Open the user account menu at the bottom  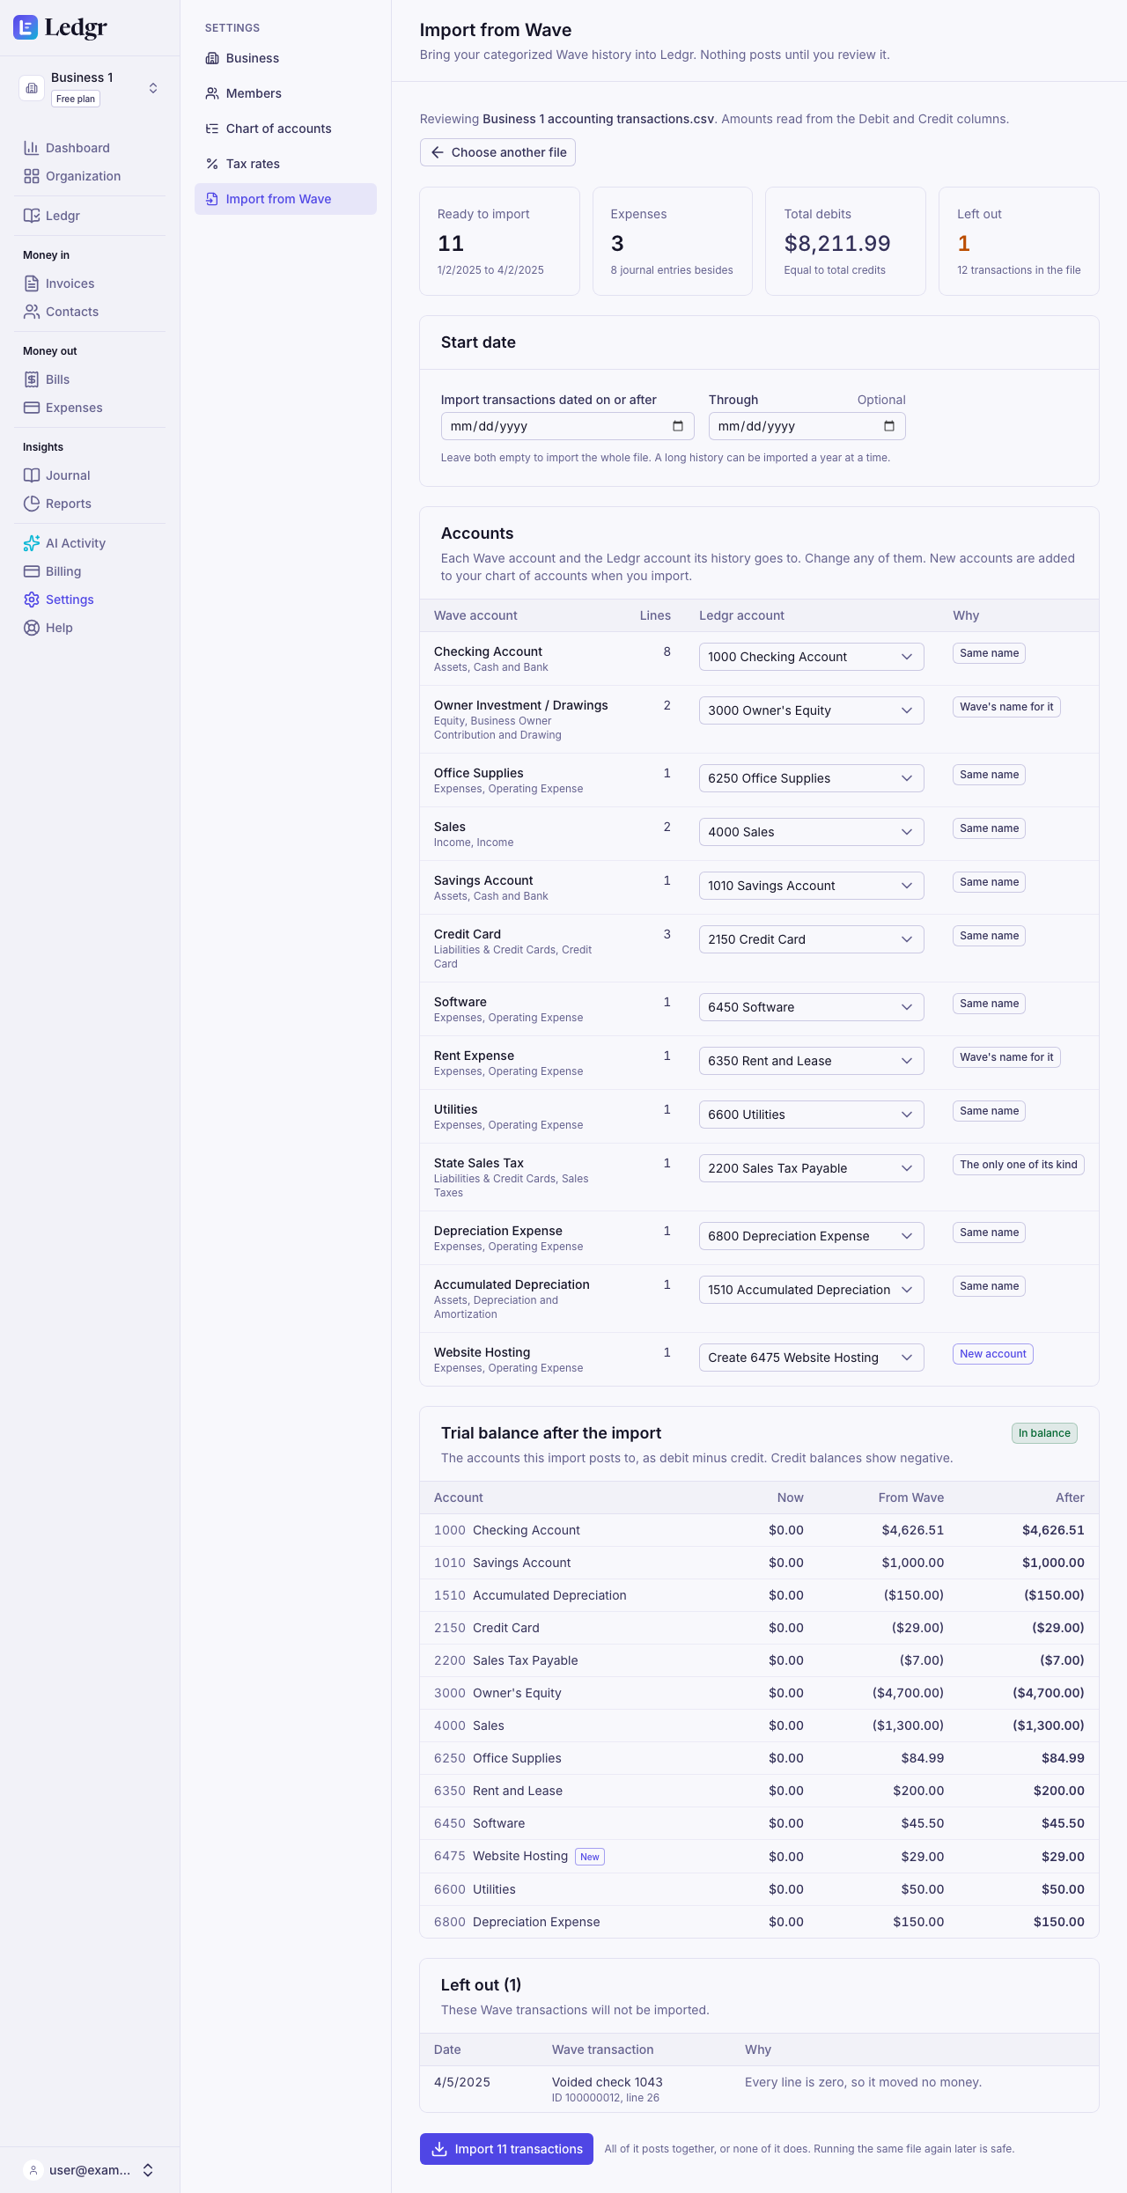point(90,2170)
